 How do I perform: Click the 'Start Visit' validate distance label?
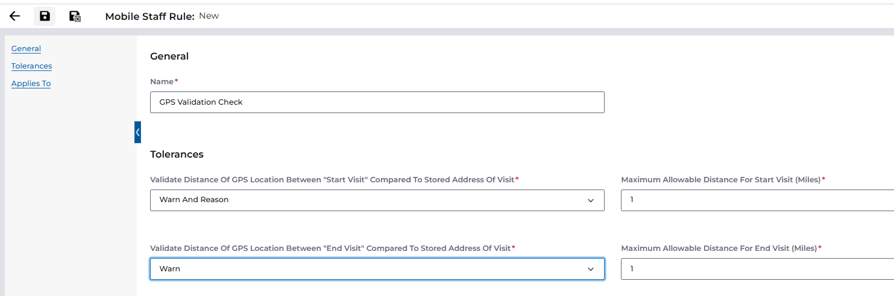[332, 180]
